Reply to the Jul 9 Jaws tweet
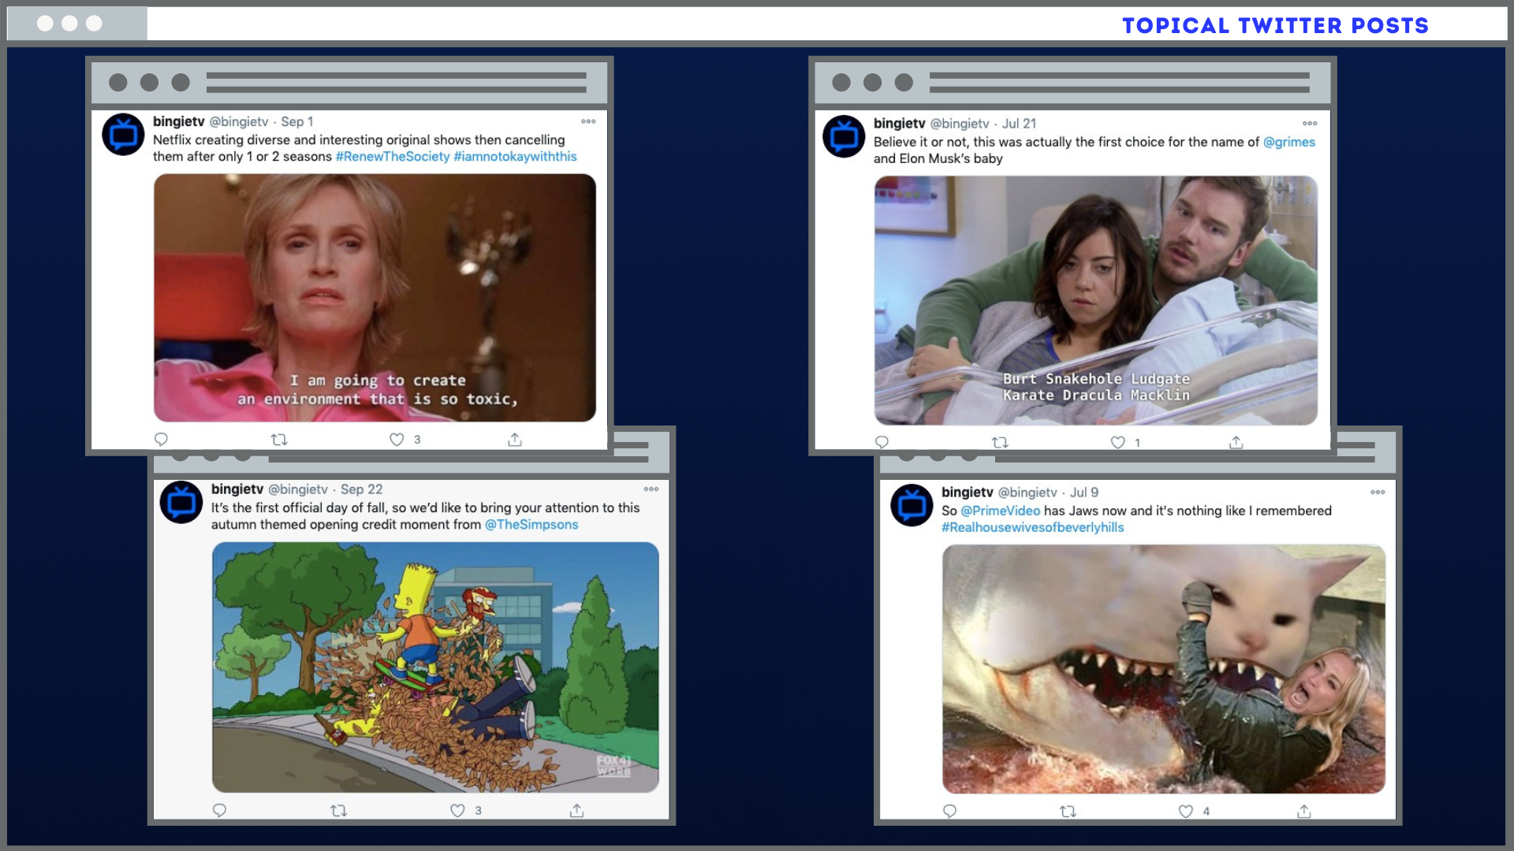Screen dimensions: 1514x851 tap(949, 811)
